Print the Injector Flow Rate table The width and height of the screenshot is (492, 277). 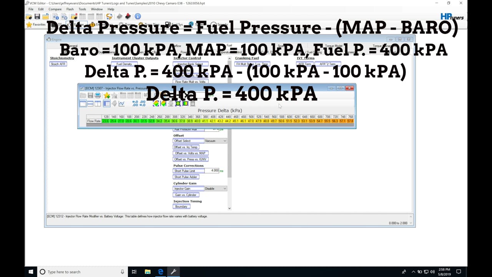(97, 95)
